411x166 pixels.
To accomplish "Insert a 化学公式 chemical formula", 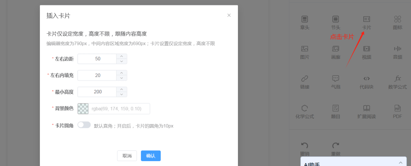I will (x=305, y=112).
